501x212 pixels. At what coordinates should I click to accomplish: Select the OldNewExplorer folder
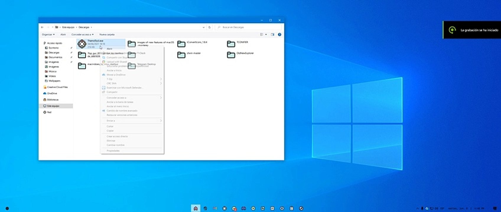pos(231,55)
